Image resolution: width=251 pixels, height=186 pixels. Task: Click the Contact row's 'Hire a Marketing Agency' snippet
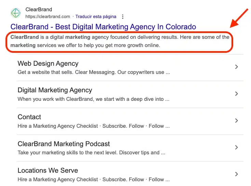click(x=93, y=126)
